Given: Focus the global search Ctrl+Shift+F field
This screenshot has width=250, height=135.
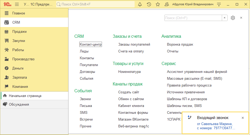Looking at the screenshot, I should [x=95, y=4].
